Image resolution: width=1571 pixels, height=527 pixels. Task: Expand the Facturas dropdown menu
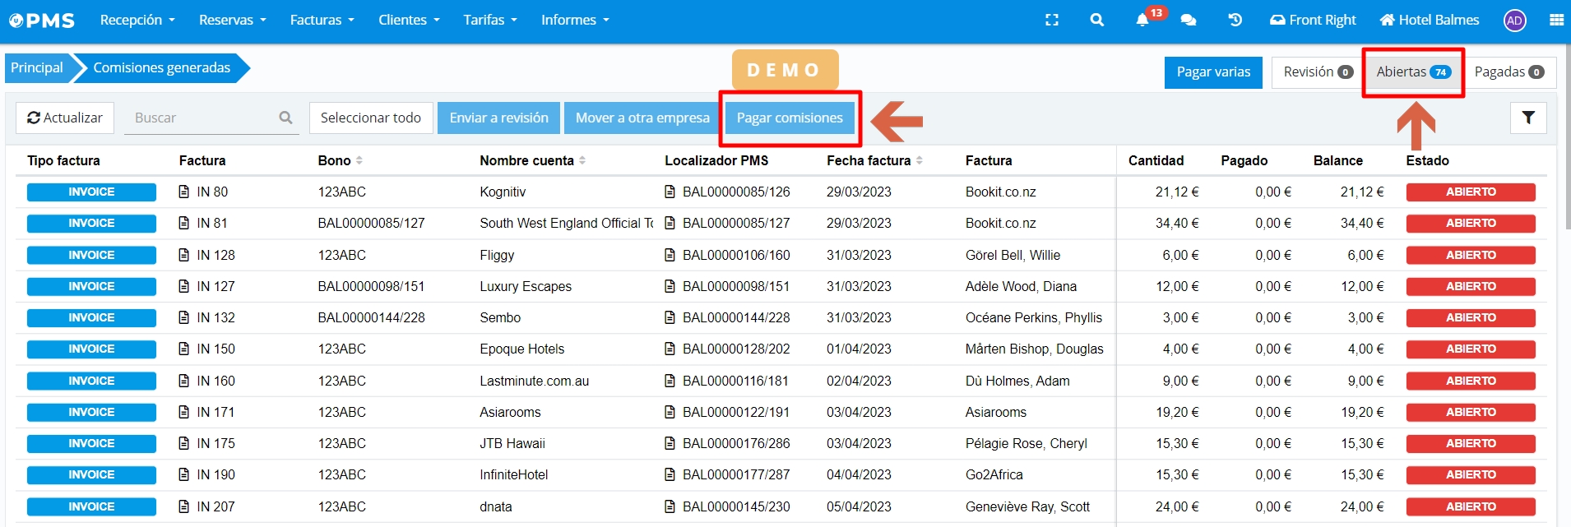coord(322,20)
